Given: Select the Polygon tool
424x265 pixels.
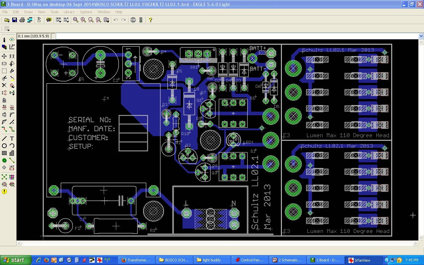Looking at the screenshot, I should point(12,153).
